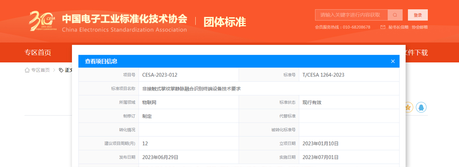
Task: Click the home icon in breadcrumb
Action: [27, 70]
